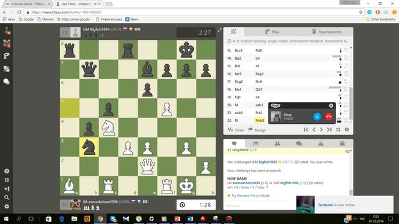Screen dimensions: 399x224
Task: Click GM Bigfish1995 name above the board
Action: [96, 29]
